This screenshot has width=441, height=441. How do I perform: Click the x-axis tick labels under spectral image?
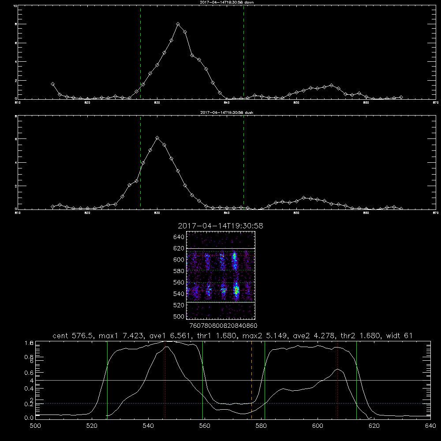pyautogui.click(x=223, y=326)
